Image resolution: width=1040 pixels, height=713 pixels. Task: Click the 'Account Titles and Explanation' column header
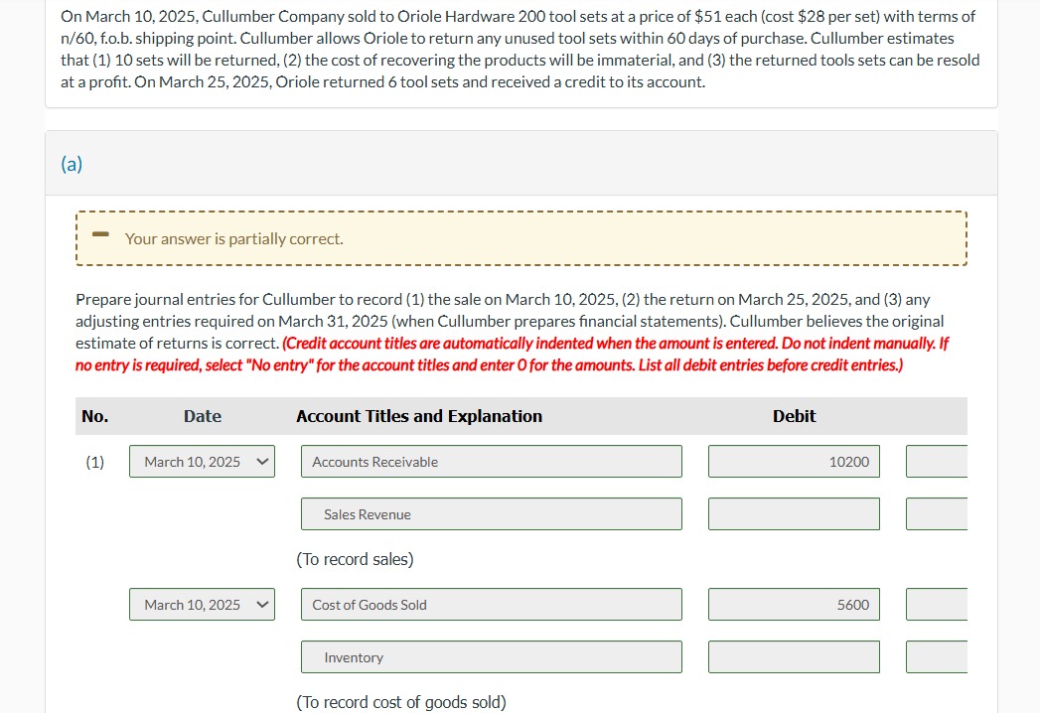point(419,416)
